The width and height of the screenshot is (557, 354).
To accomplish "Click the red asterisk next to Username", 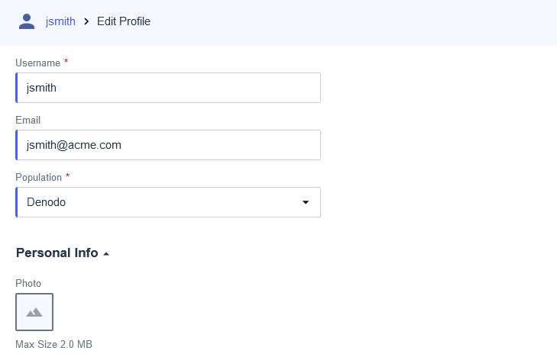I will (66, 61).
